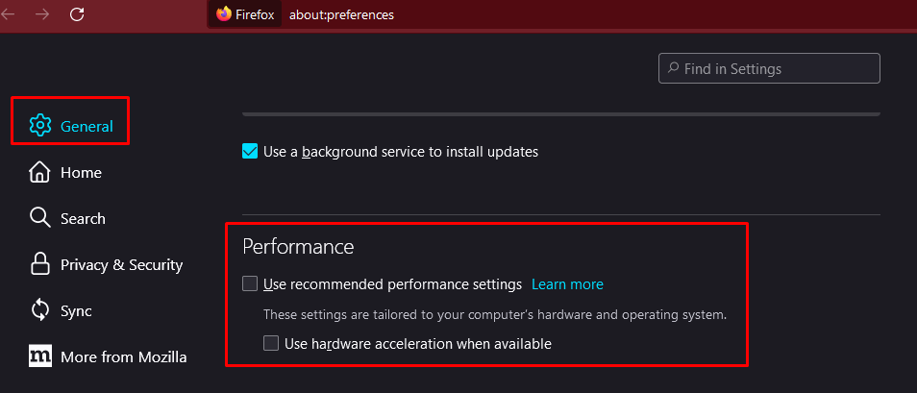Enable Use recommended performance settings
Viewport: 917px width, 393px height.
coord(250,284)
